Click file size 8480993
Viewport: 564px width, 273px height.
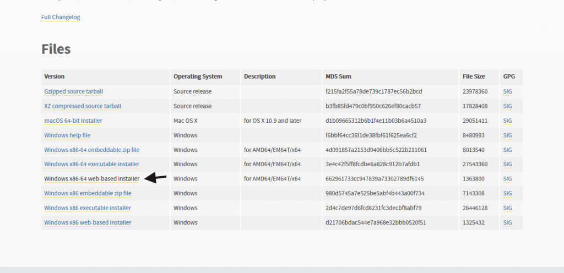coord(473,135)
